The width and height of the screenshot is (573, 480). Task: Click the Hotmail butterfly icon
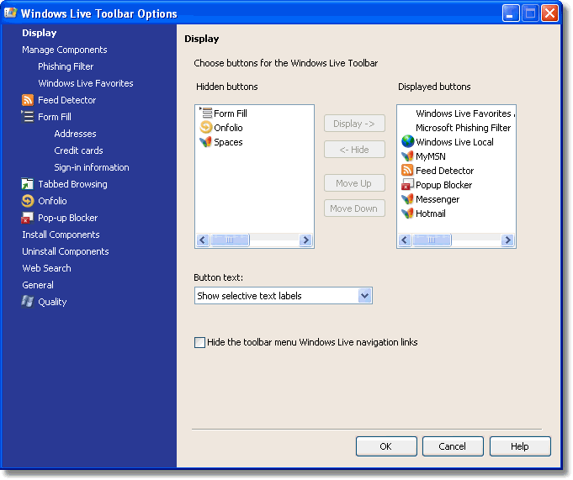pyautogui.click(x=407, y=214)
